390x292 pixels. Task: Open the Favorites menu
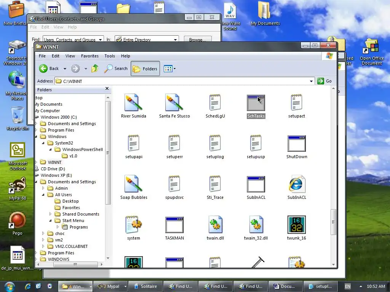pos(90,56)
